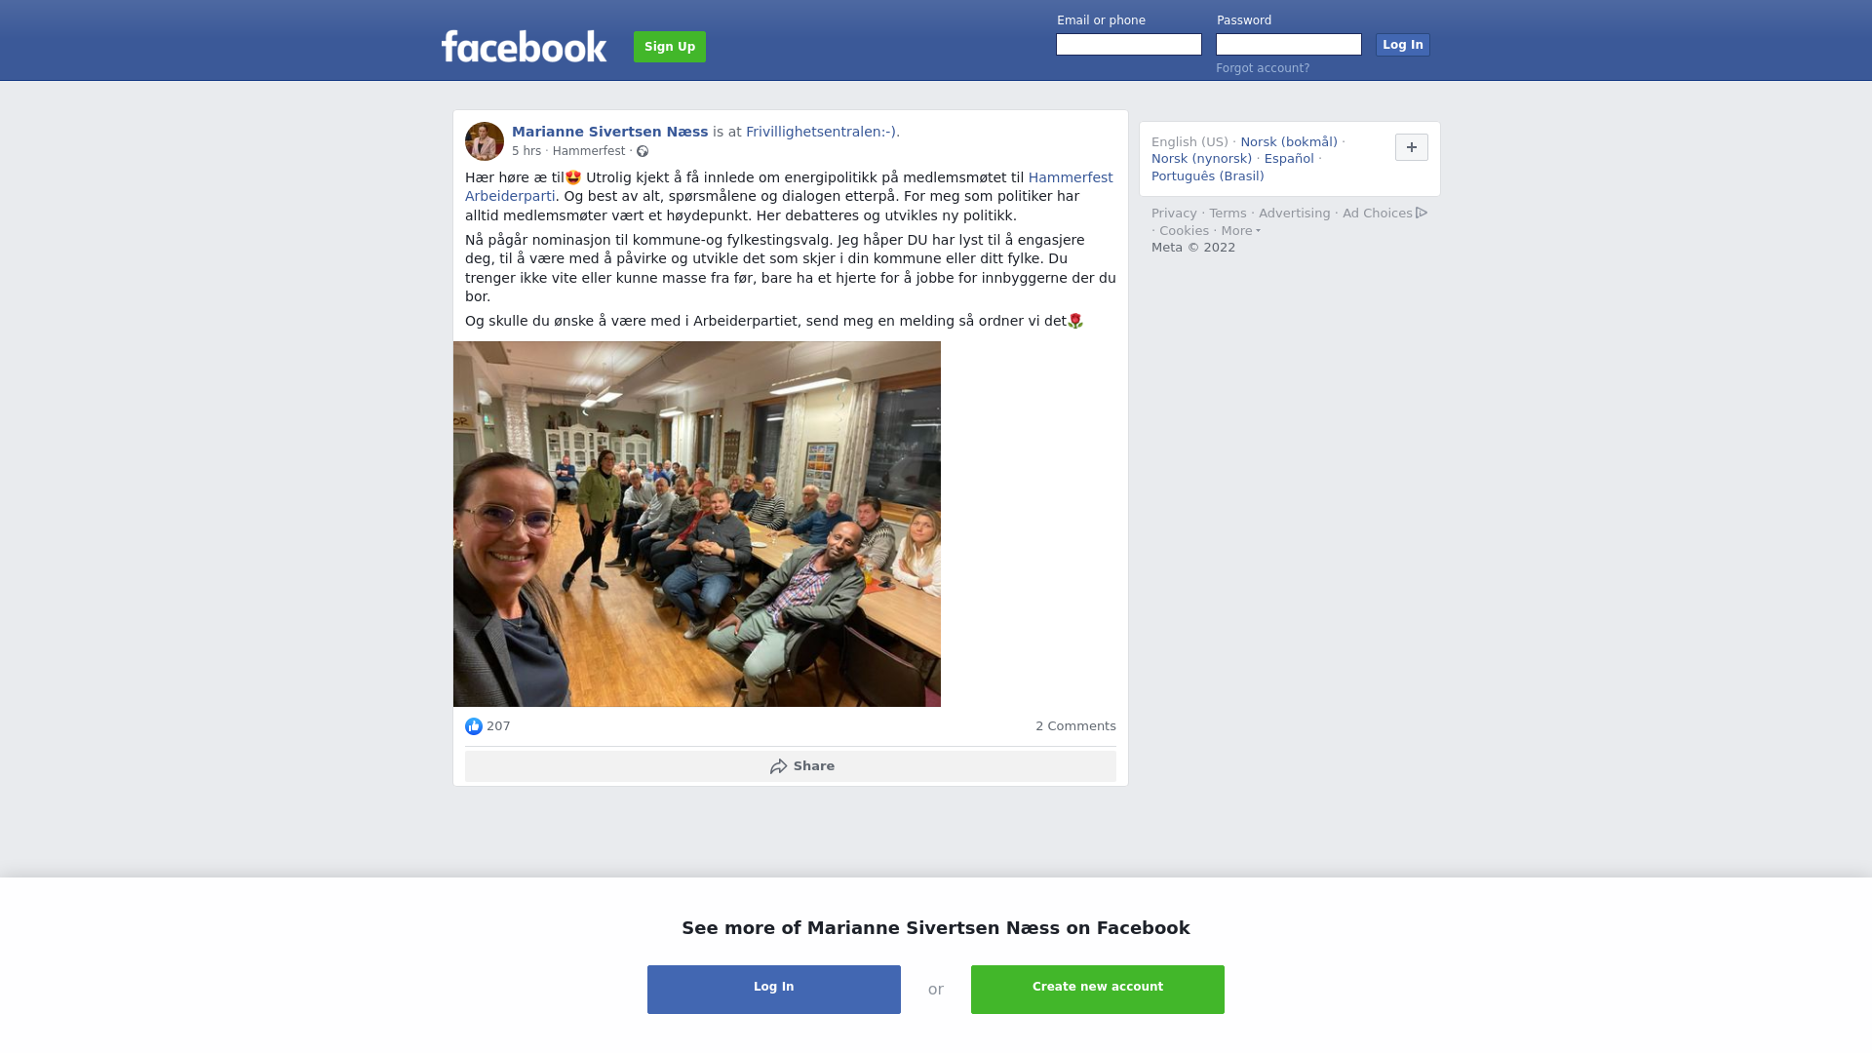The width and height of the screenshot is (1872, 1053).
Task: Click the public globe privacy icon
Action: click(x=643, y=151)
